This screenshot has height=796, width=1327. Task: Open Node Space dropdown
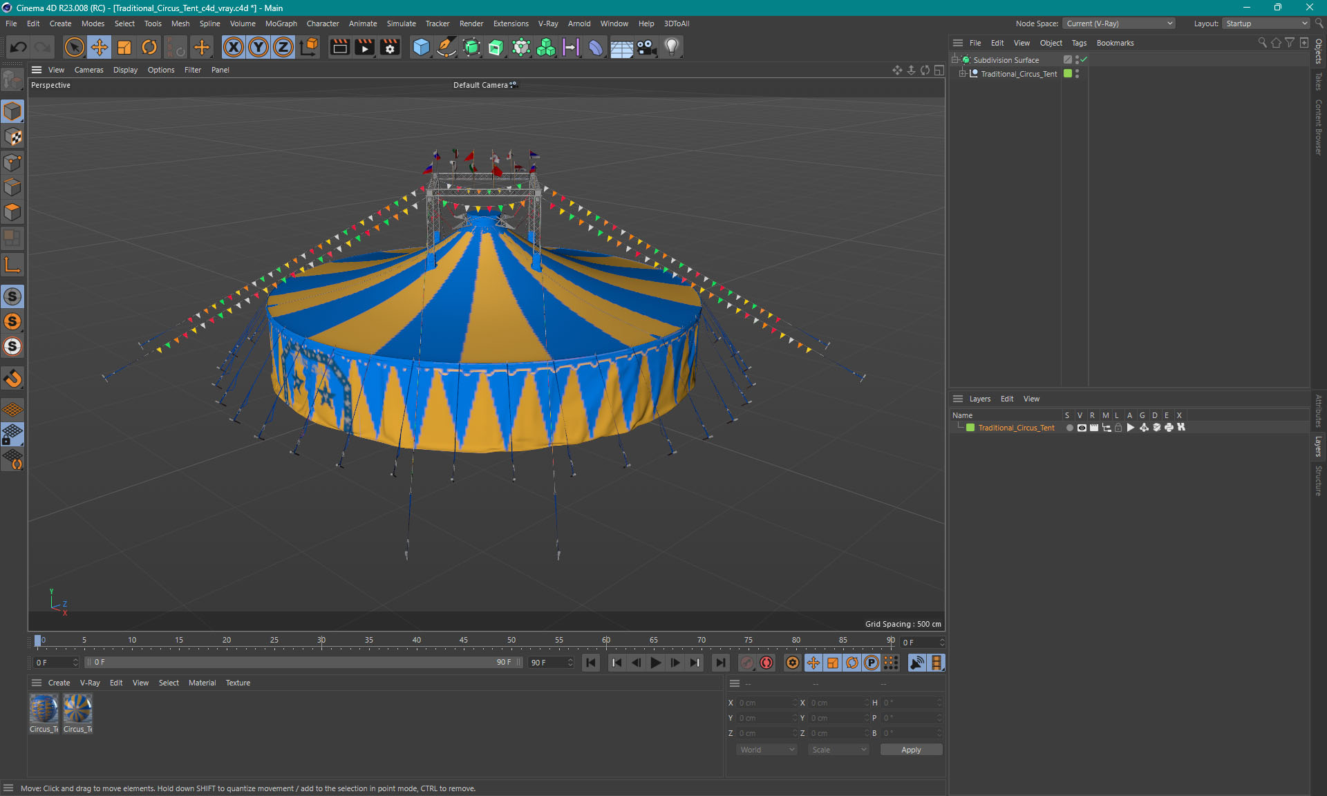pos(1118,23)
